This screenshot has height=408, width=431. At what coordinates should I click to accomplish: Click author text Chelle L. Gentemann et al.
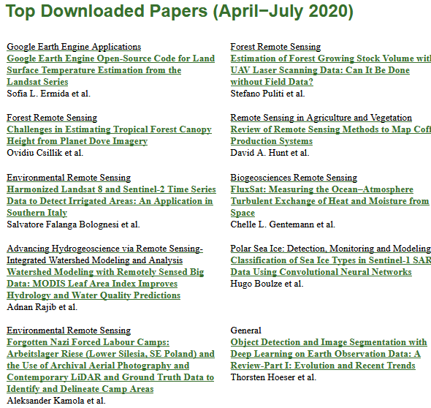[x=283, y=224]
